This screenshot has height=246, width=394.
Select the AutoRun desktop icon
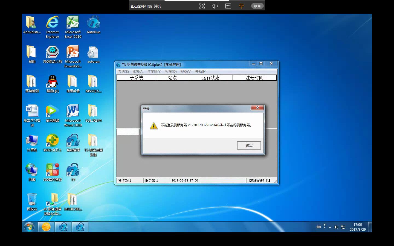[x=93, y=25]
